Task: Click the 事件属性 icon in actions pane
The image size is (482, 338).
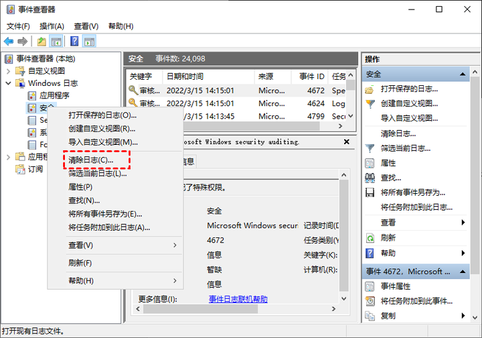Action: [370, 286]
